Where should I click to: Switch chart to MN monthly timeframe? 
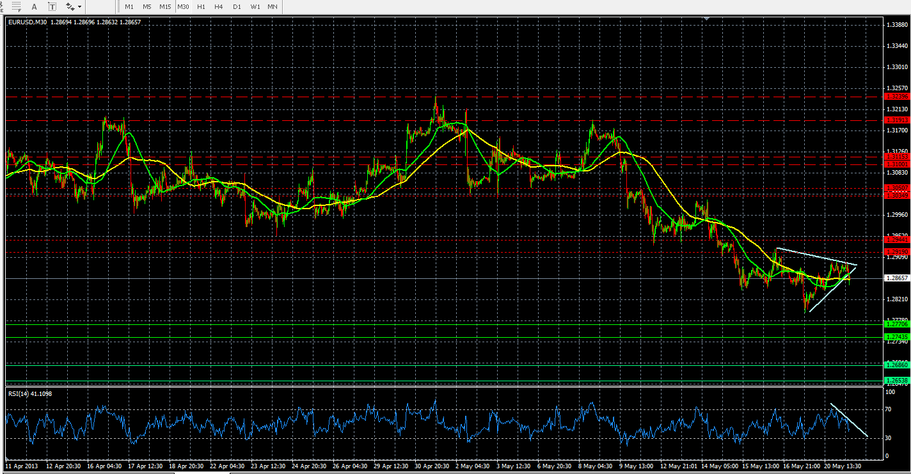(273, 6)
